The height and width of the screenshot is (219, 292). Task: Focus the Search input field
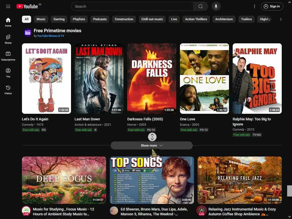[x=132, y=6]
